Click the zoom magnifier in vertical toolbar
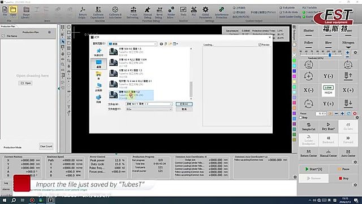The height and width of the screenshot is (204, 362). (x=63, y=64)
